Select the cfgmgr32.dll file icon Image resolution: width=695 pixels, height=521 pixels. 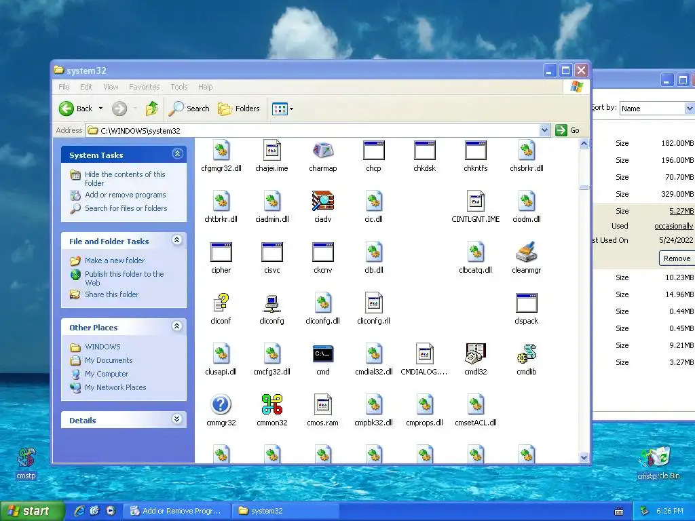pos(221,151)
